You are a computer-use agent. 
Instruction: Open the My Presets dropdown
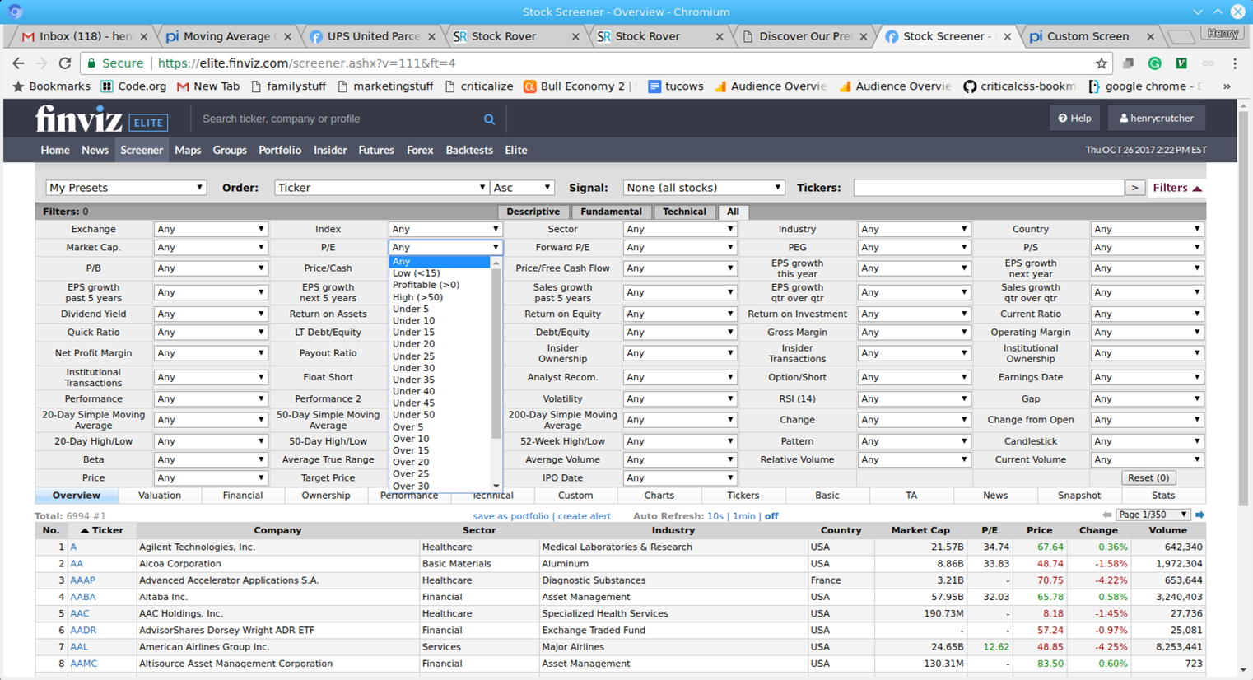pos(126,188)
